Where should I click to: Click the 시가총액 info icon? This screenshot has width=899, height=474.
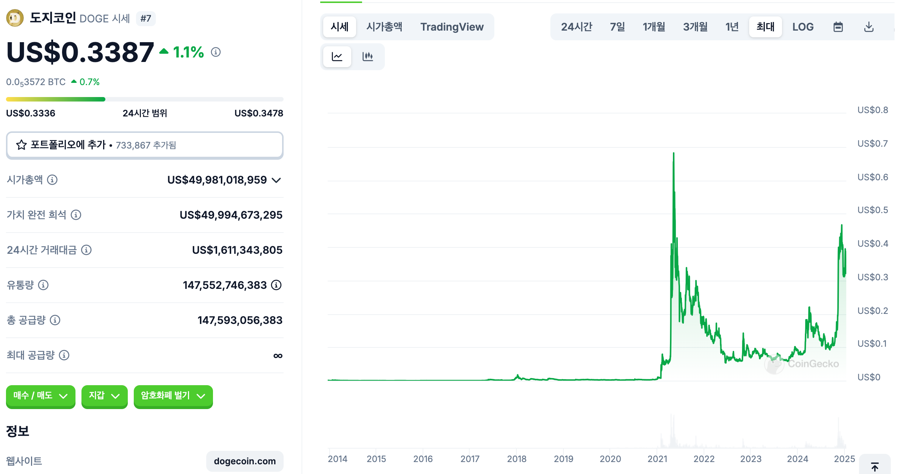tap(52, 180)
